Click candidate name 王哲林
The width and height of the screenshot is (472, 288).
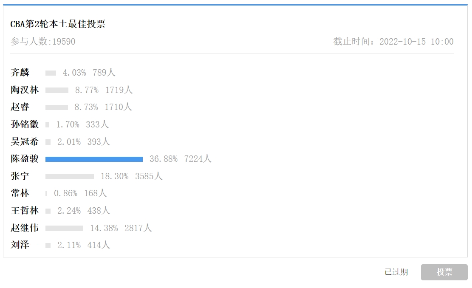pos(25,211)
